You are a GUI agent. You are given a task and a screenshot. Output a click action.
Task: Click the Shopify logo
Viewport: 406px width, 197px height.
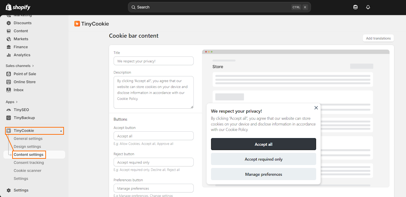18,7
